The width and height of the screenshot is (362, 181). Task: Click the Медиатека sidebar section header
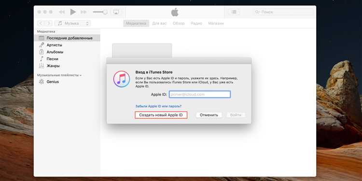point(46,31)
